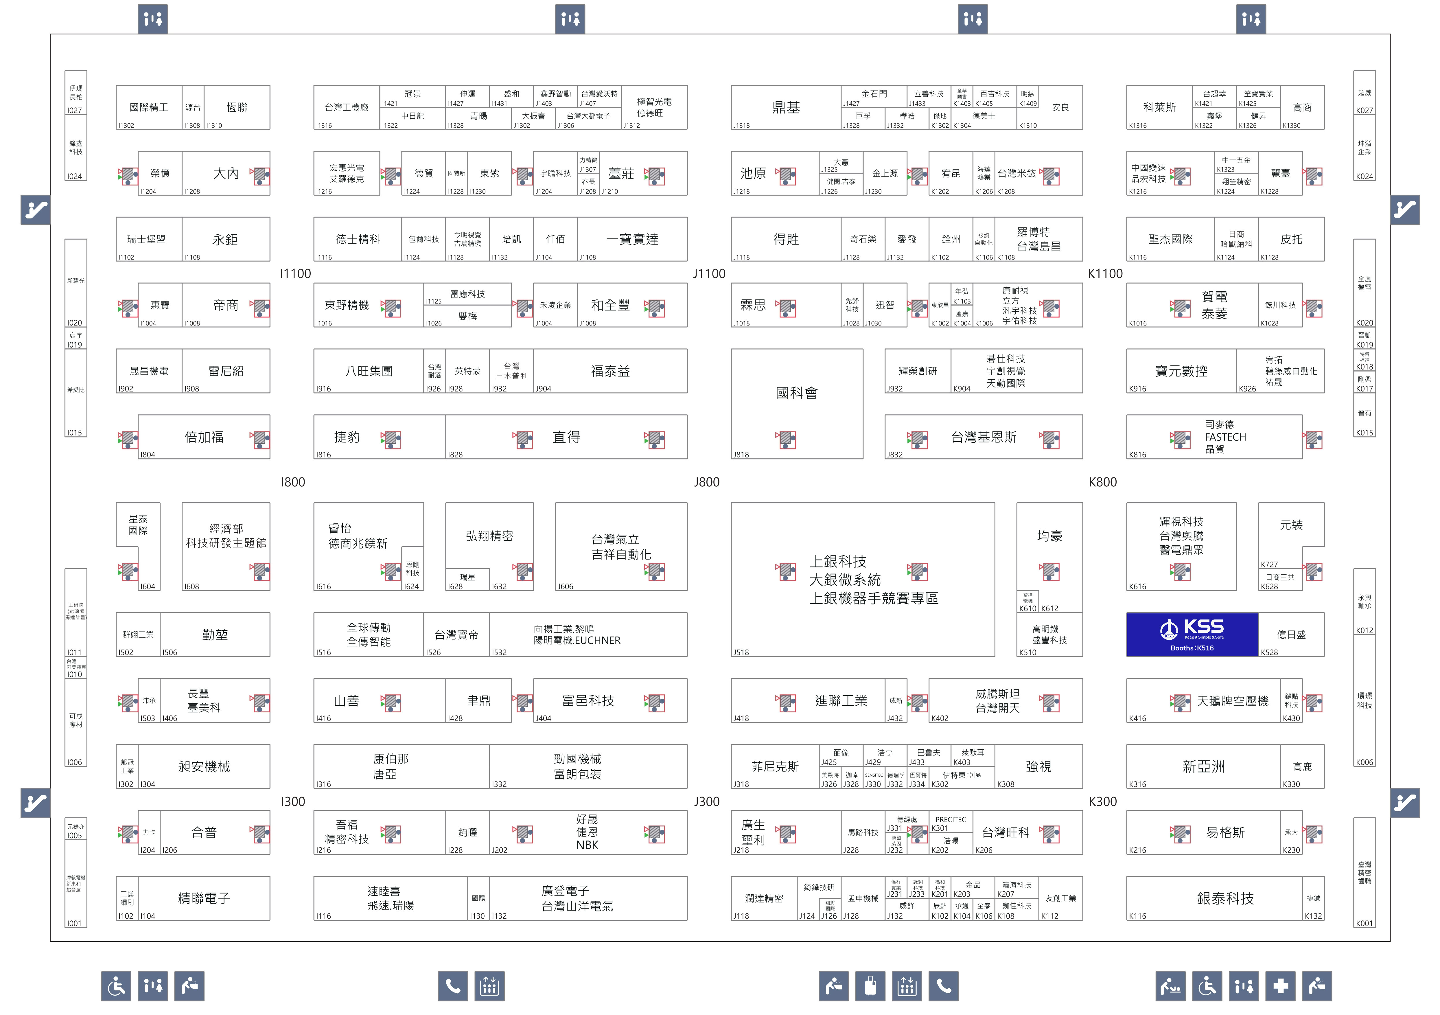The image size is (1440, 1015).
Task: Select the right escalator icon beside 麗臺 row
Action: [1405, 209]
